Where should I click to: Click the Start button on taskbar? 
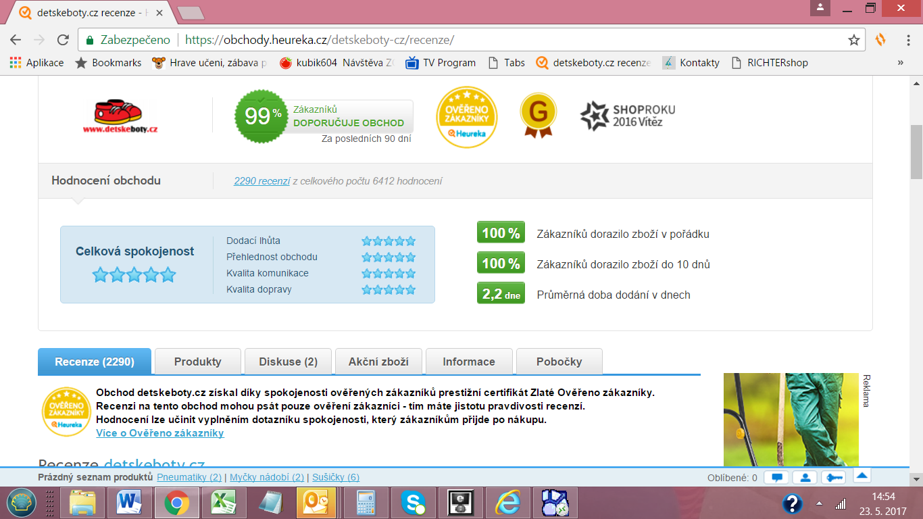tap(22, 503)
